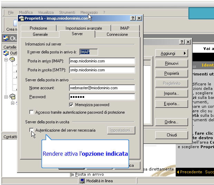Click the Outlook Express folder tree icon
Screen dimensions: 214x185
point(6,53)
